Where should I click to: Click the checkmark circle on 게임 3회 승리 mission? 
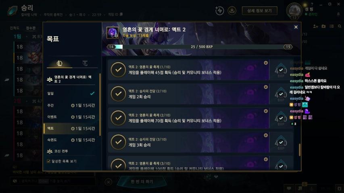[x=118, y=142]
